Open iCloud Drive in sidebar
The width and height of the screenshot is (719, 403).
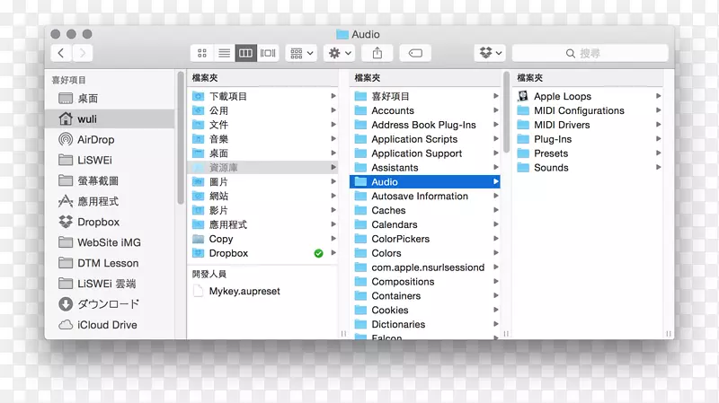tap(110, 325)
